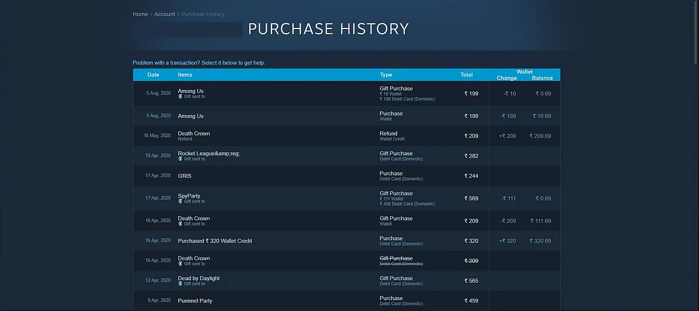Click the struck-through ₹ 209 total
699x311 pixels.
coord(471,261)
